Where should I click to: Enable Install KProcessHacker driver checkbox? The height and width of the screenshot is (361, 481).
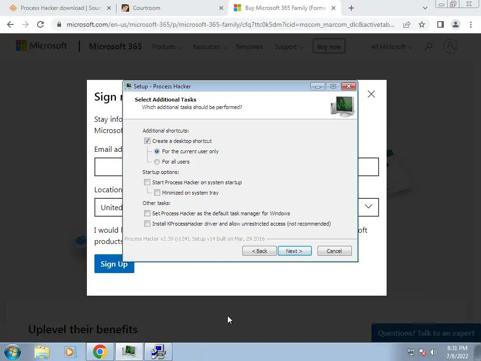point(147,224)
